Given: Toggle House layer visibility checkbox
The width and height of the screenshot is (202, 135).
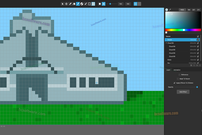Looking at the screenshot, I should coord(198,40).
